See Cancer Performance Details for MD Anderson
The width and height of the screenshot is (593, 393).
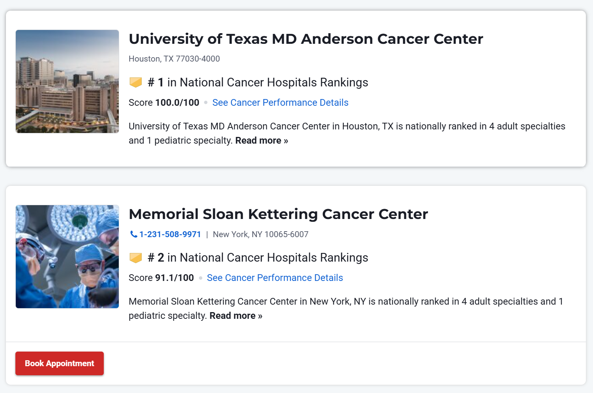pos(280,103)
